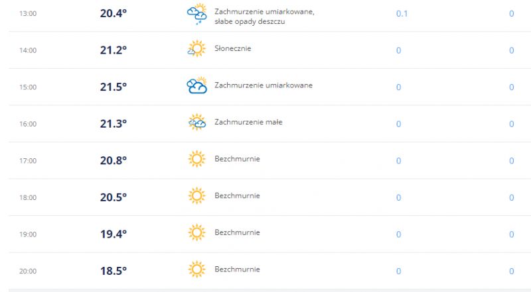Screen dimensions: 531x292
Task: Click the sun icon for 17:00
Action: click(196, 159)
